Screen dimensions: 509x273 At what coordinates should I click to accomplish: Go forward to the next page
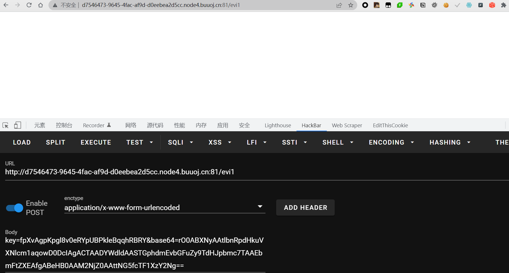(17, 5)
